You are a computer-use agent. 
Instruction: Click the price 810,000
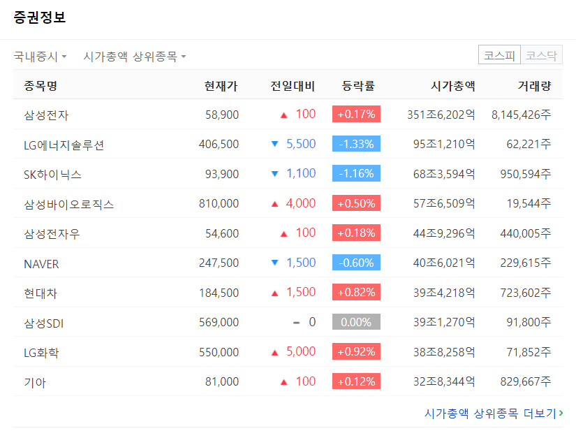pos(219,203)
